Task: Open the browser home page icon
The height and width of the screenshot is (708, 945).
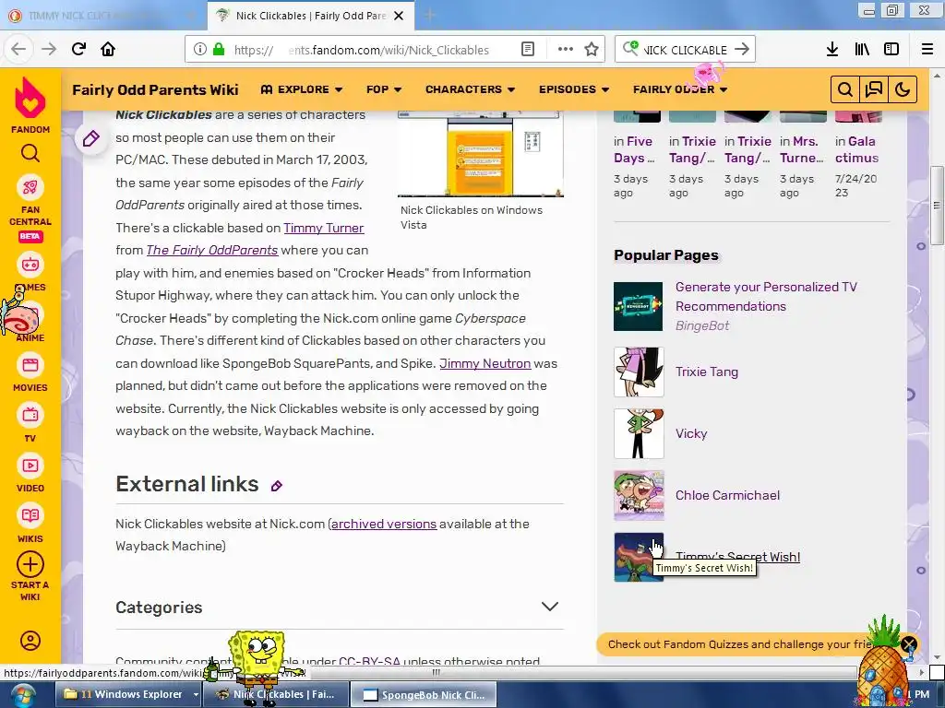Action: [x=108, y=49]
